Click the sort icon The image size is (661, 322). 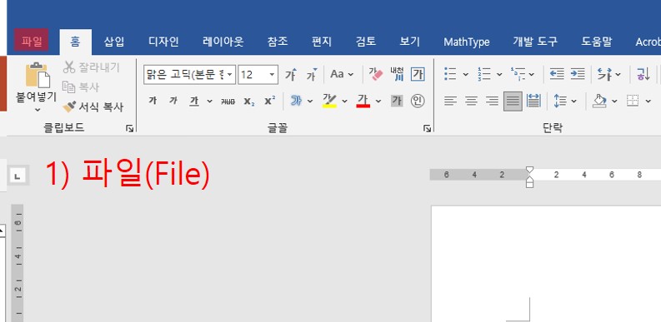coord(643,75)
